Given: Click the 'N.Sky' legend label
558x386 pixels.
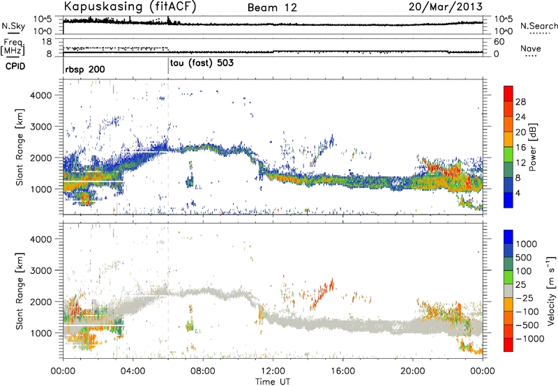Looking at the screenshot, I should (x=13, y=26).
